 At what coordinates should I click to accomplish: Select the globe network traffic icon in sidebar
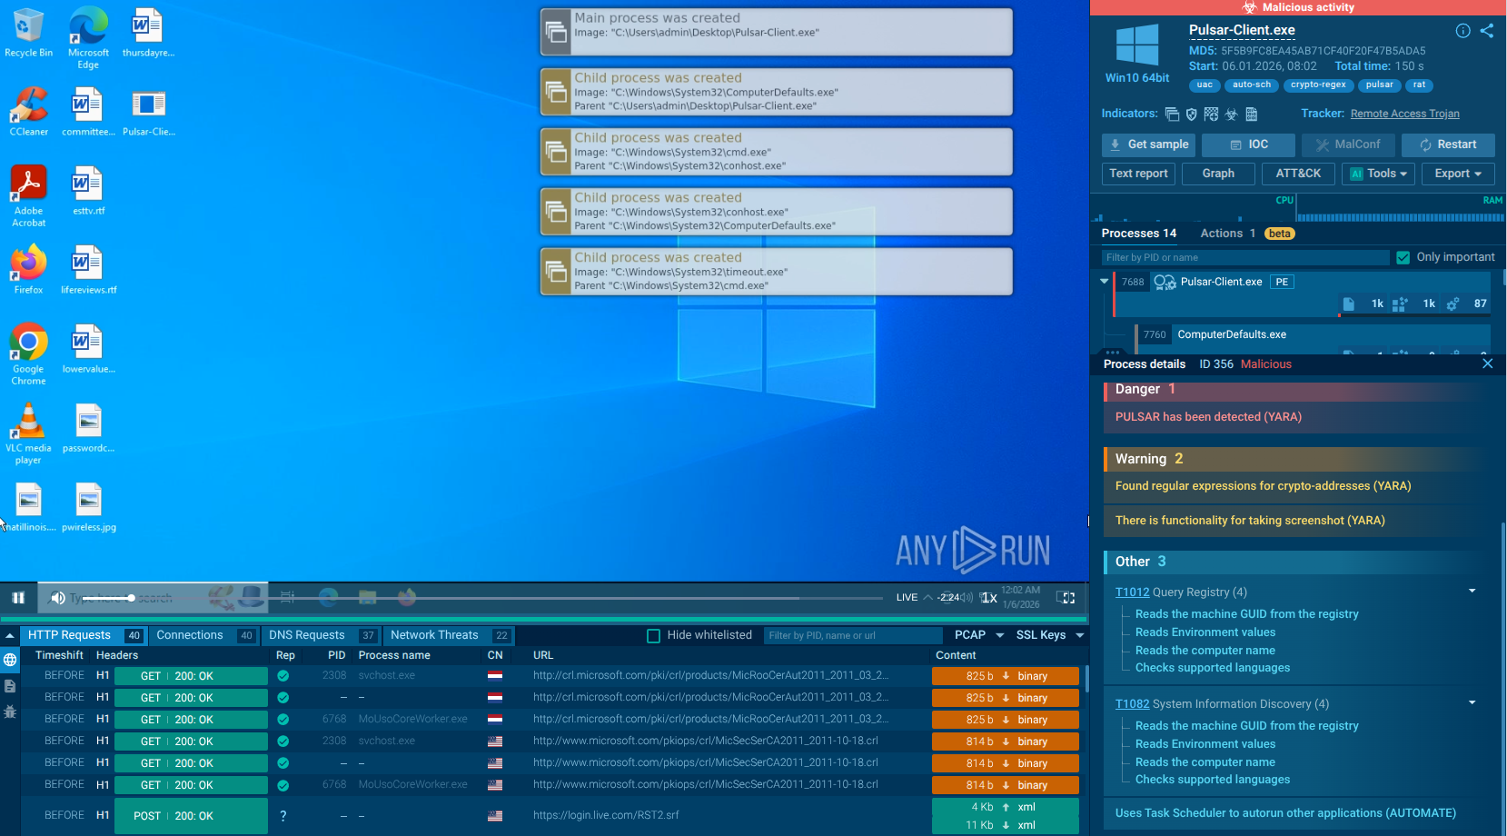(x=9, y=661)
